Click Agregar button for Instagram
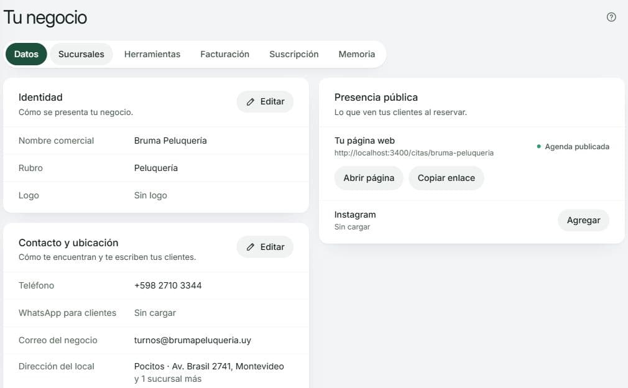 click(584, 220)
